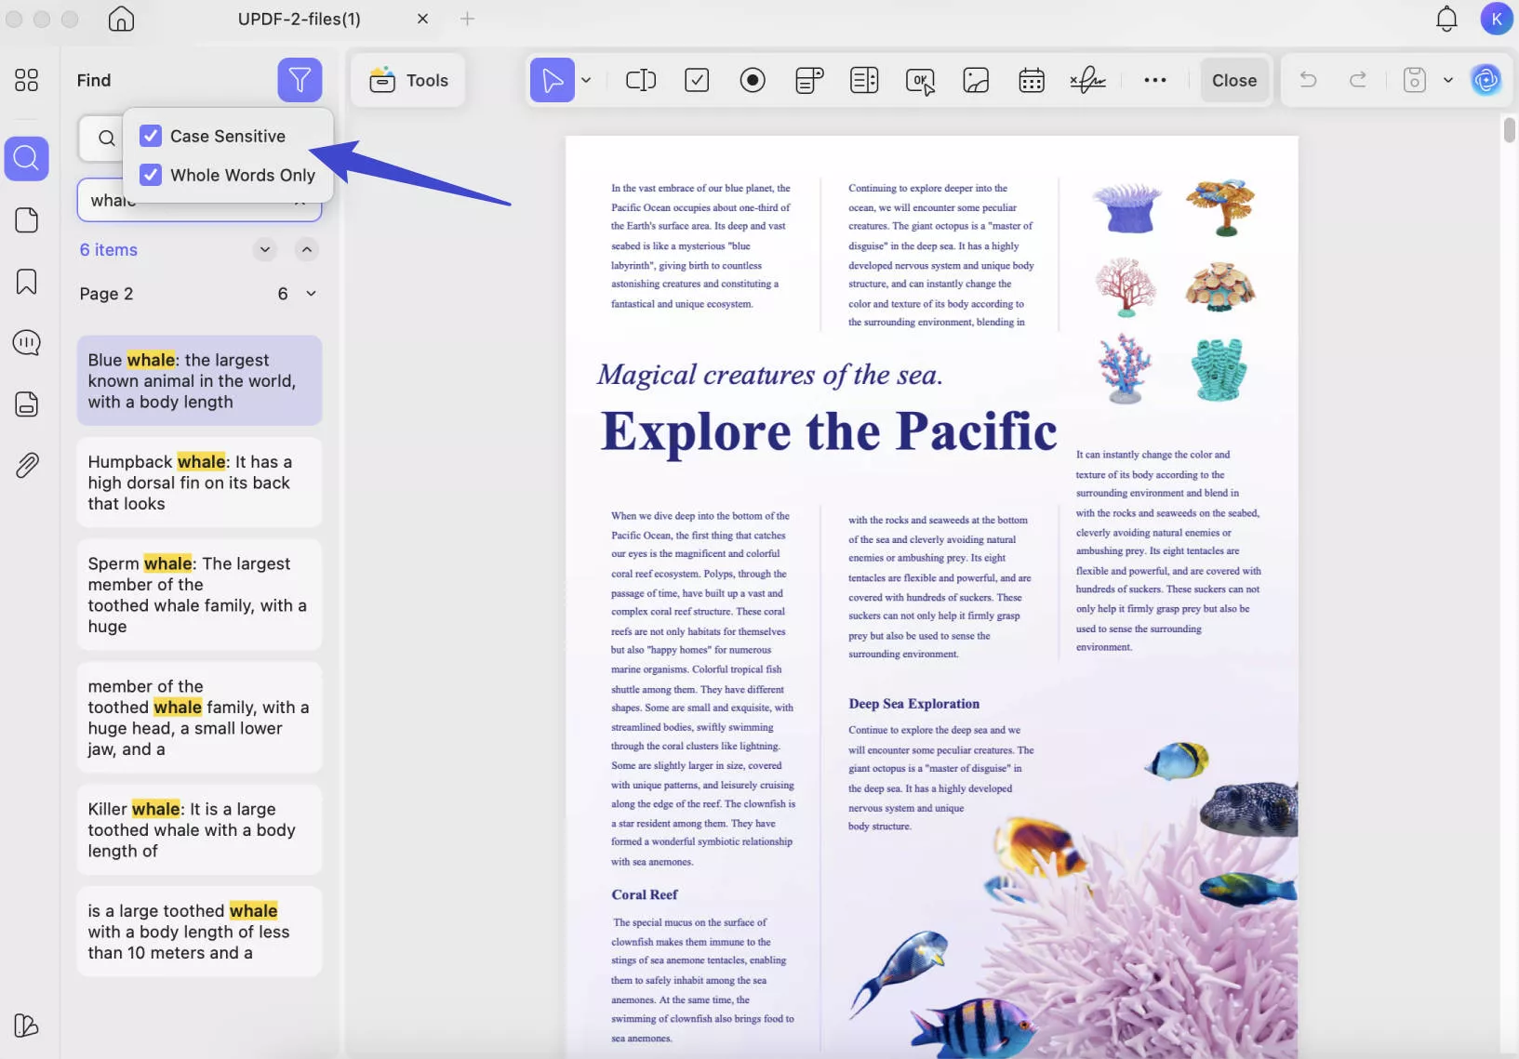Add a checkbox form field from the toolbar
The width and height of the screenshot is (1519, 1059).
click(x=698, y=80)
